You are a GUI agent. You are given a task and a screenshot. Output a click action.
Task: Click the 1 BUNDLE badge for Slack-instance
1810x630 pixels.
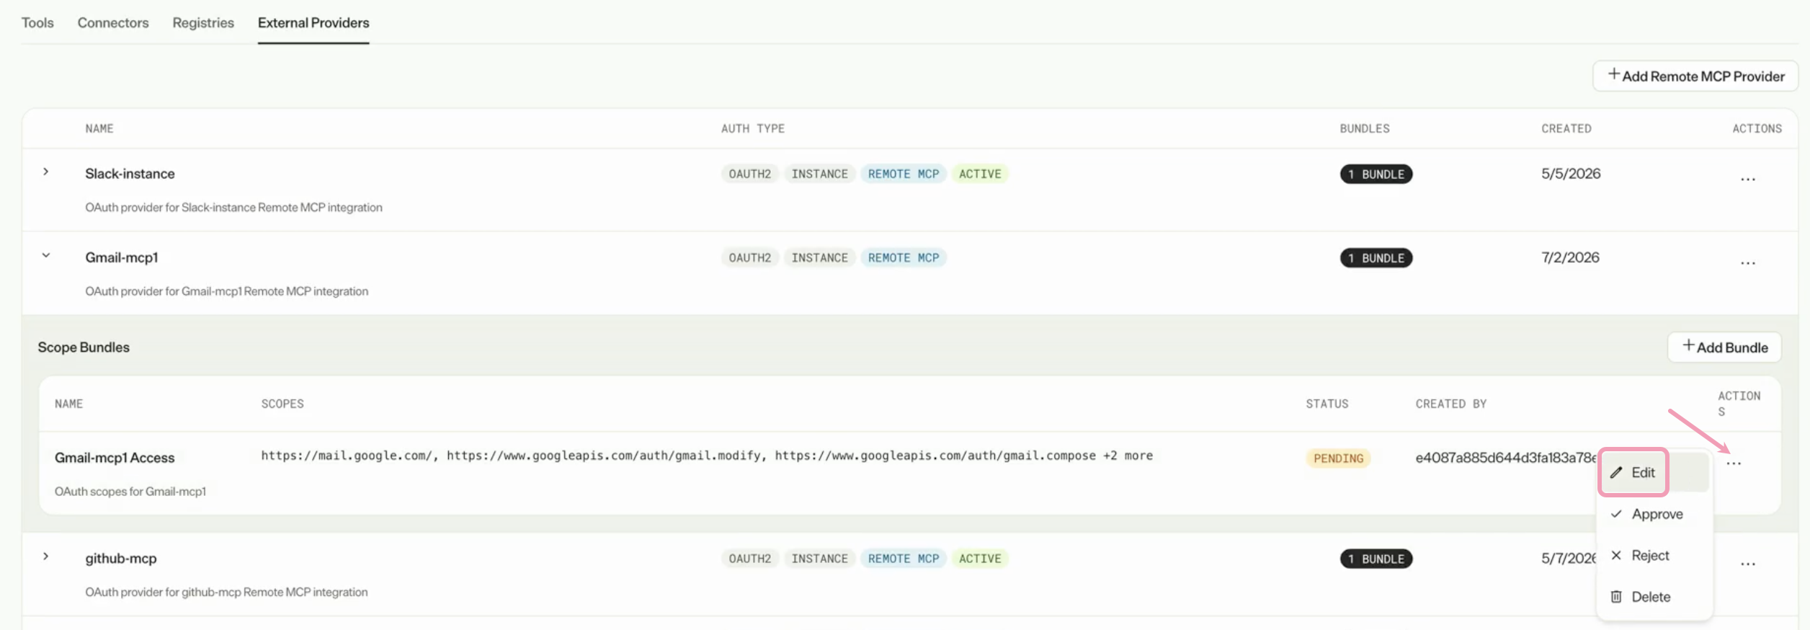tap(1376, 174)
